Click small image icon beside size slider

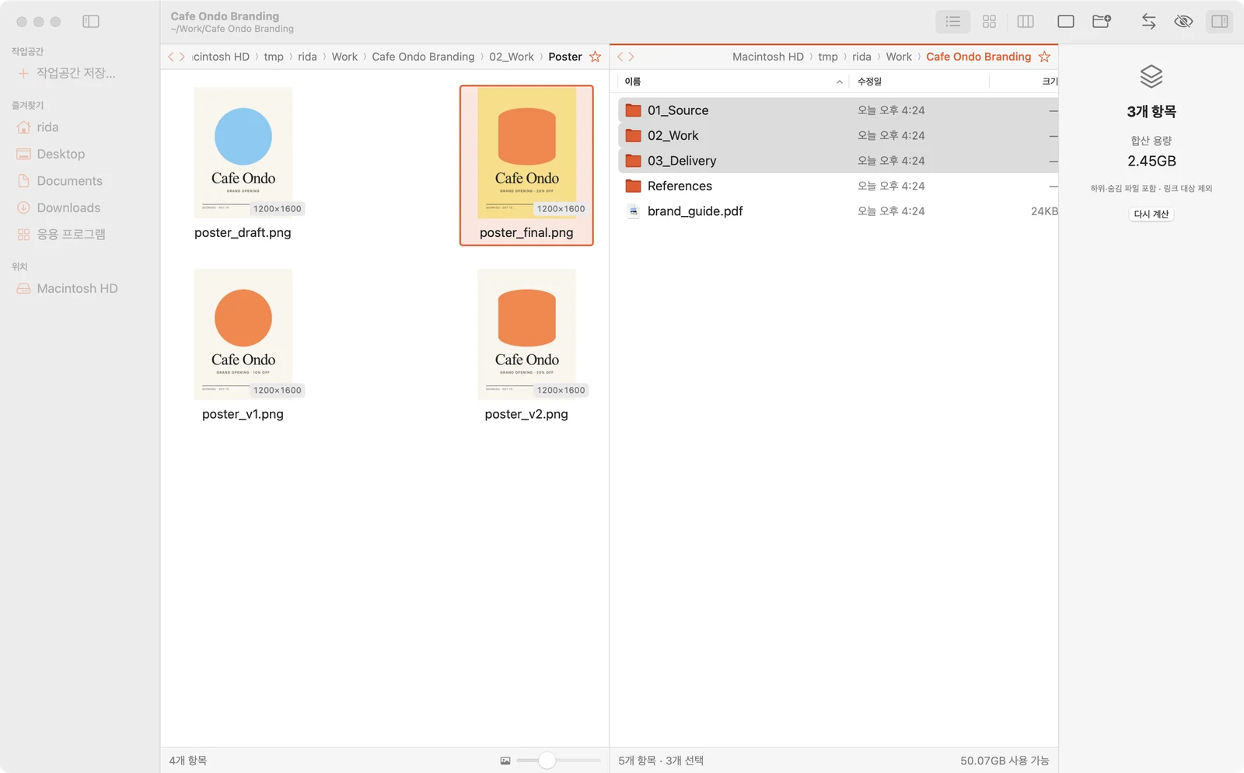(505, 761)
